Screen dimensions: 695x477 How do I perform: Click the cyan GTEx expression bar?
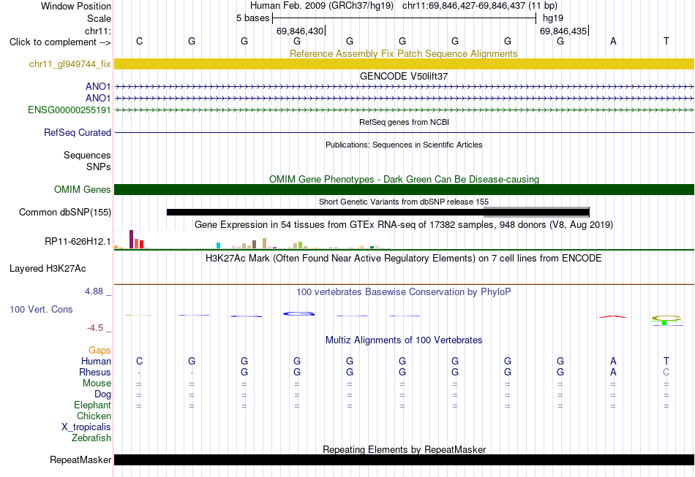click(x=218, y=245)
